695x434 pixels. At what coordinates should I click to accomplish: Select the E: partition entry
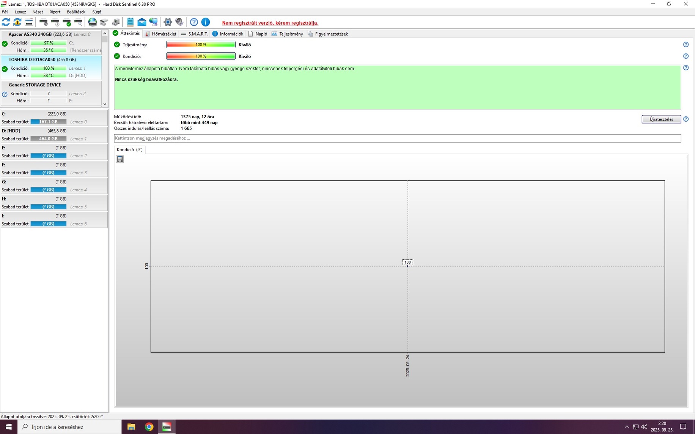click(54, 152)
